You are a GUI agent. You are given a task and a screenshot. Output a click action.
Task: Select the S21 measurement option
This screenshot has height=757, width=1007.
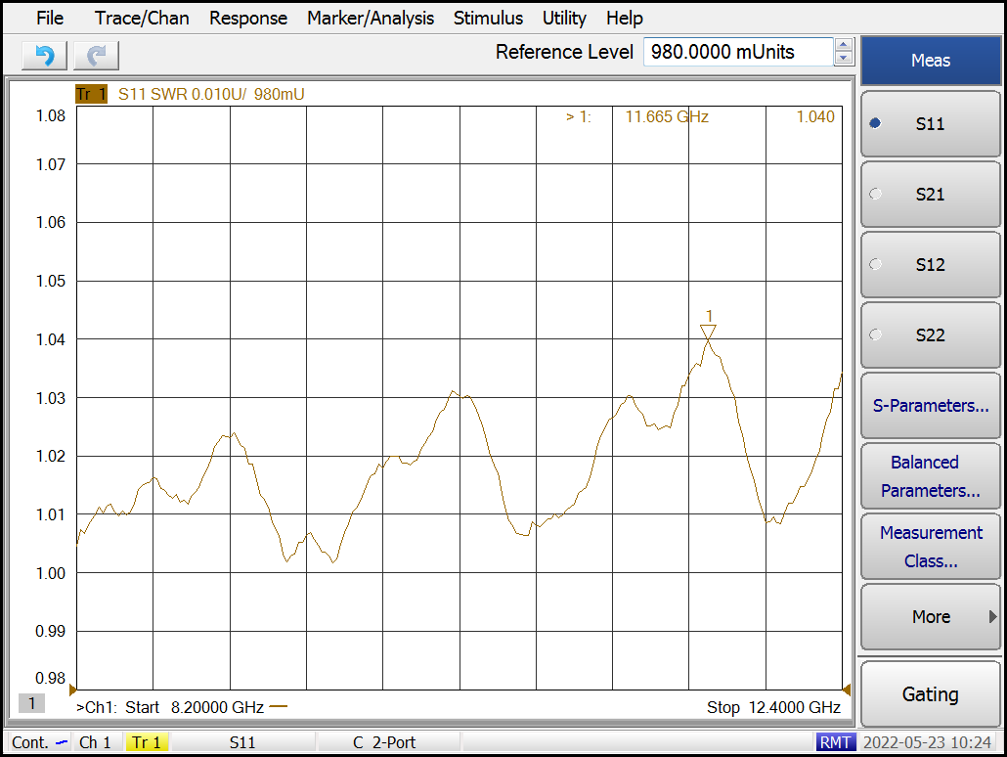click(x=930, y=195)
